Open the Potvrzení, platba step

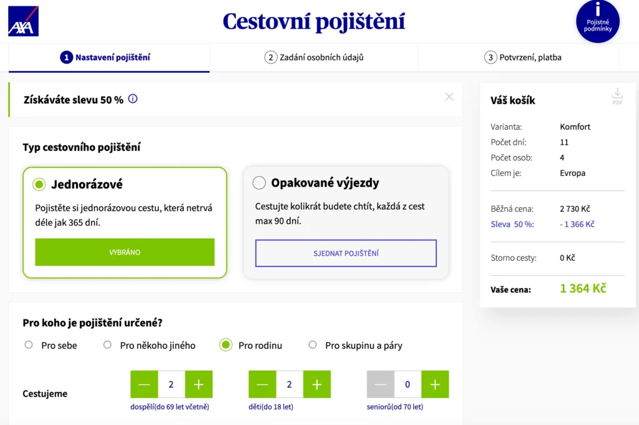click(x=523, y=57)
